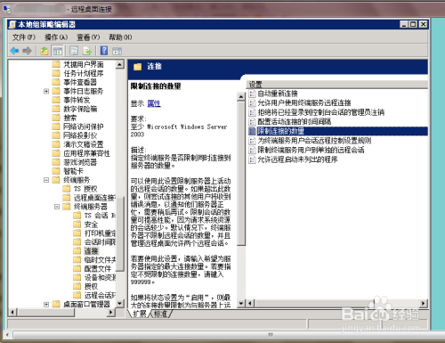
Task: Select 演示文稿设置 in the tree
Action: 83,144
